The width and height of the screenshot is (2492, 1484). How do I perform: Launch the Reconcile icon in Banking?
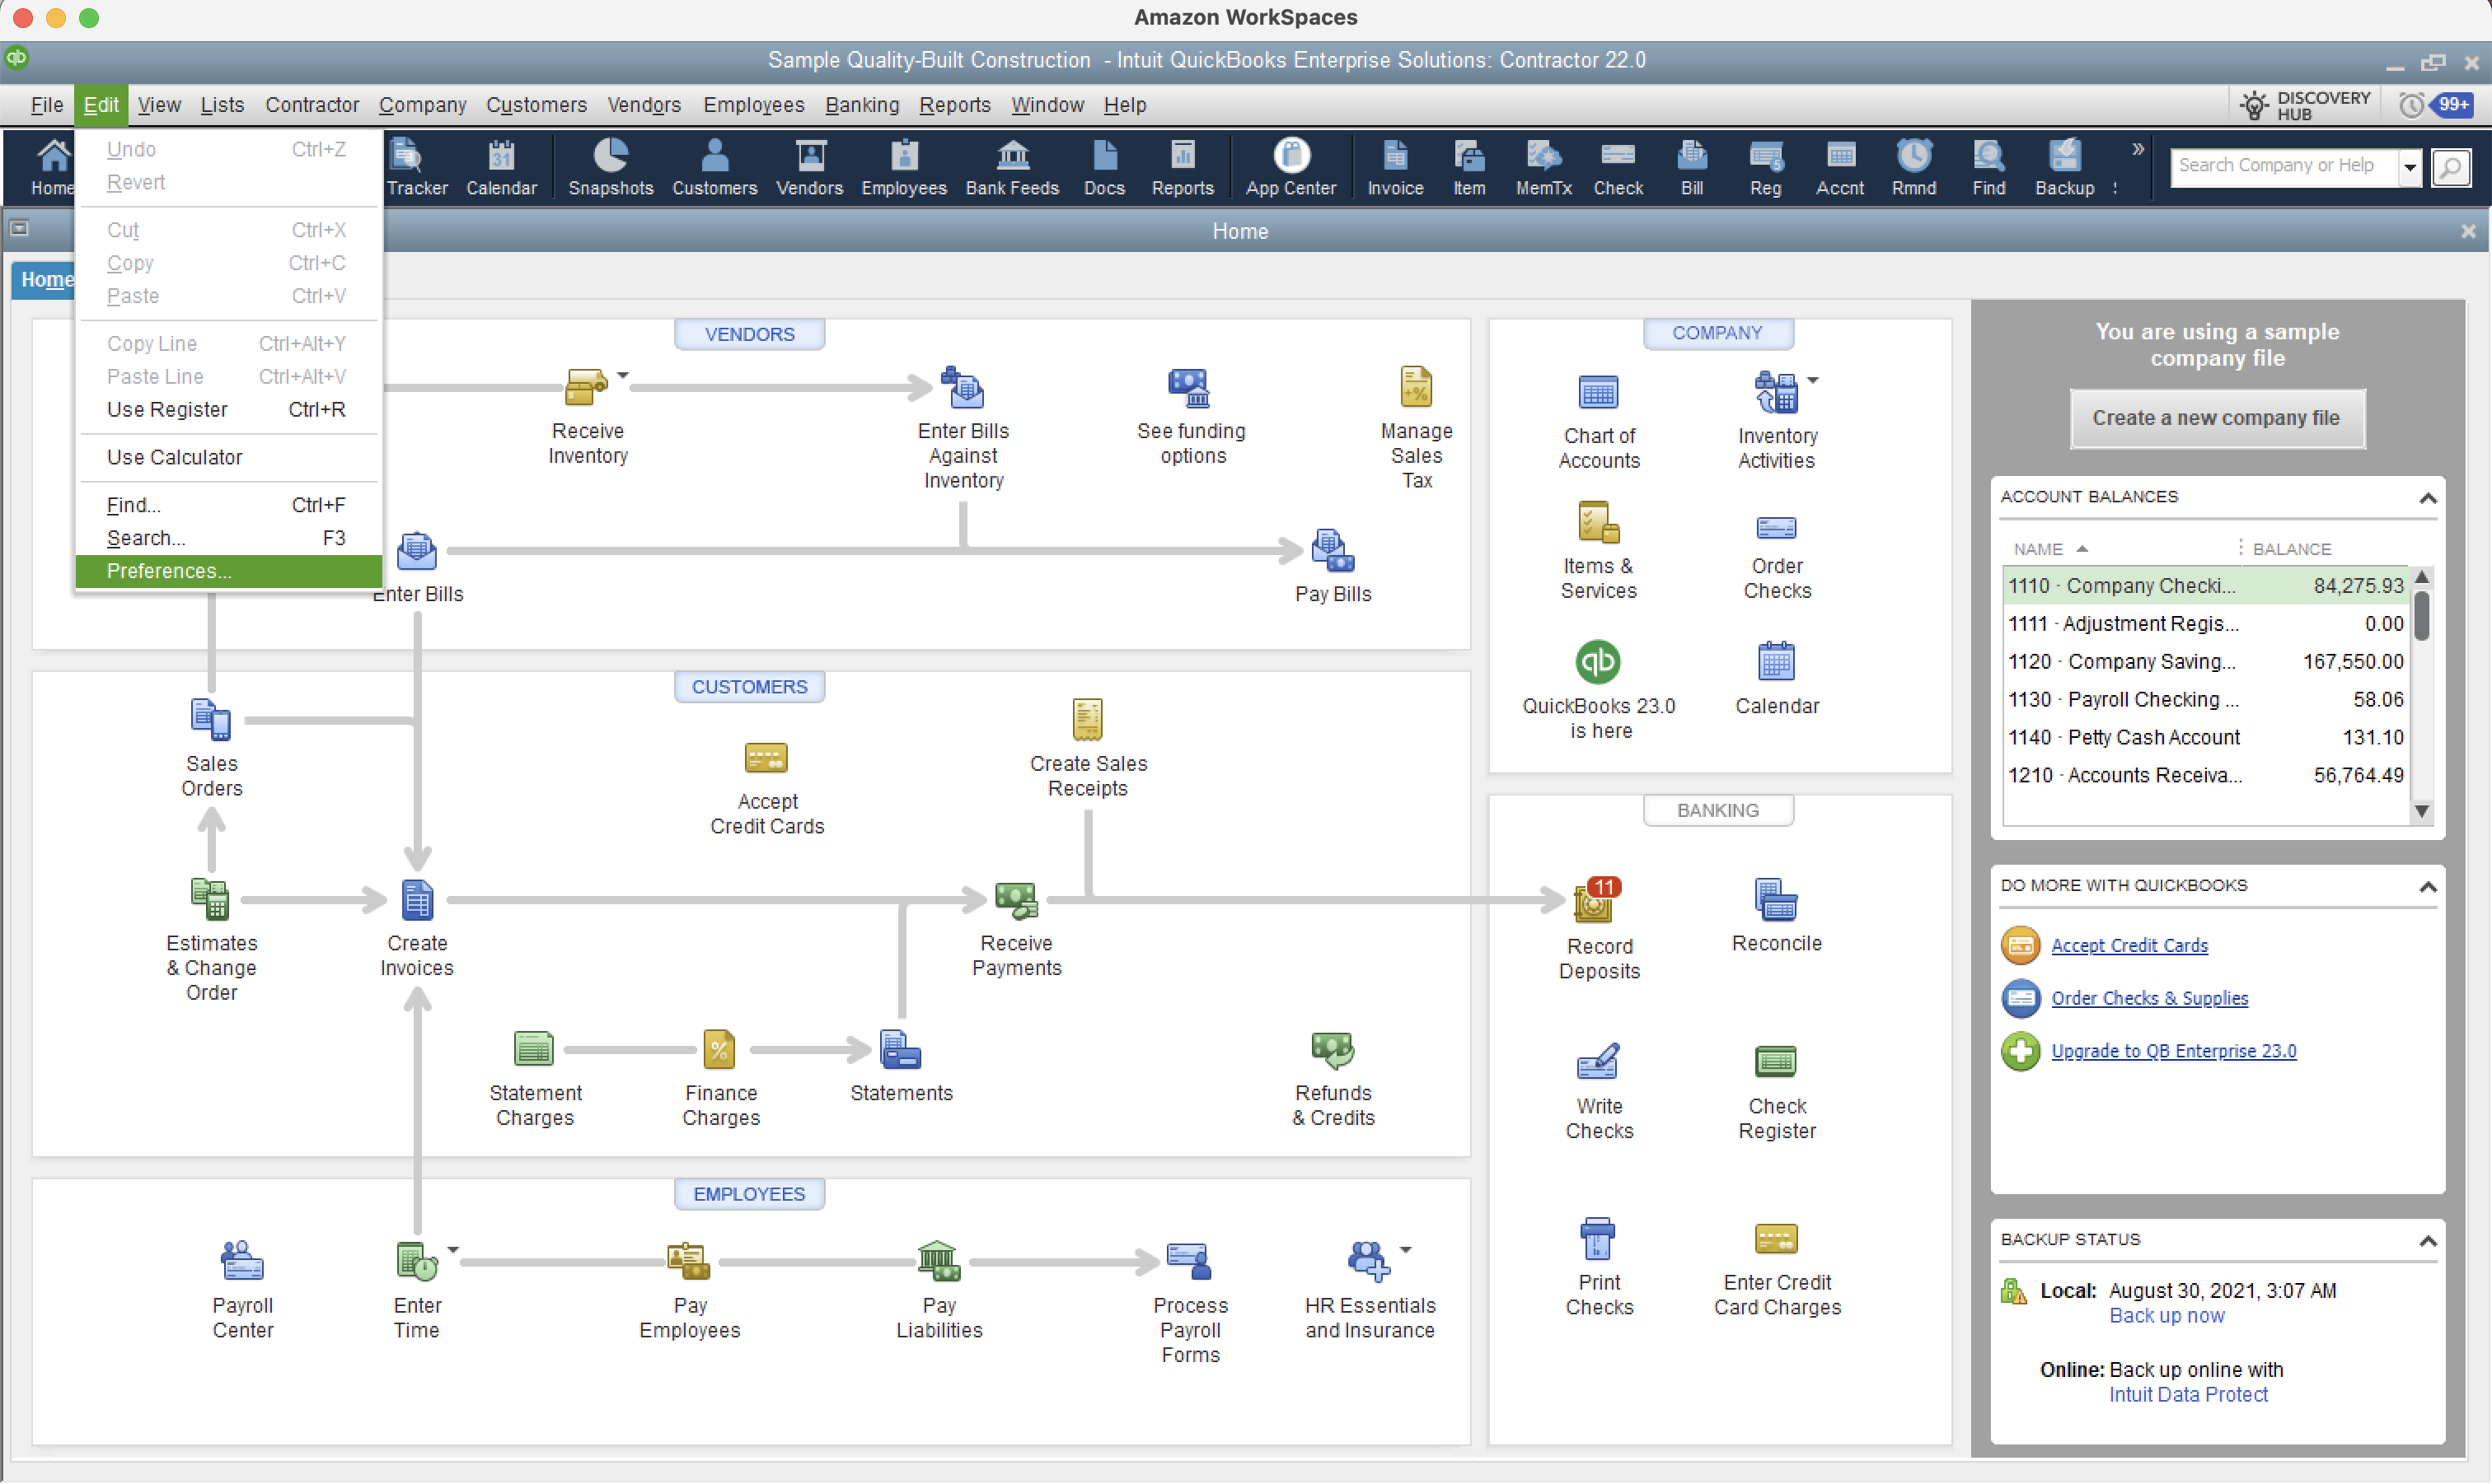point(1776,900)
